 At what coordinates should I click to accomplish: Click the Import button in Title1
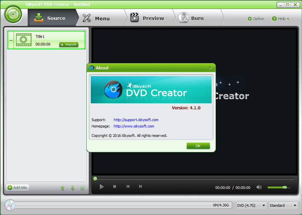(x=69, y=45)
